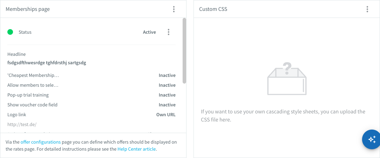Click Inactive value of Cheapest Membership row

[167, 75]
